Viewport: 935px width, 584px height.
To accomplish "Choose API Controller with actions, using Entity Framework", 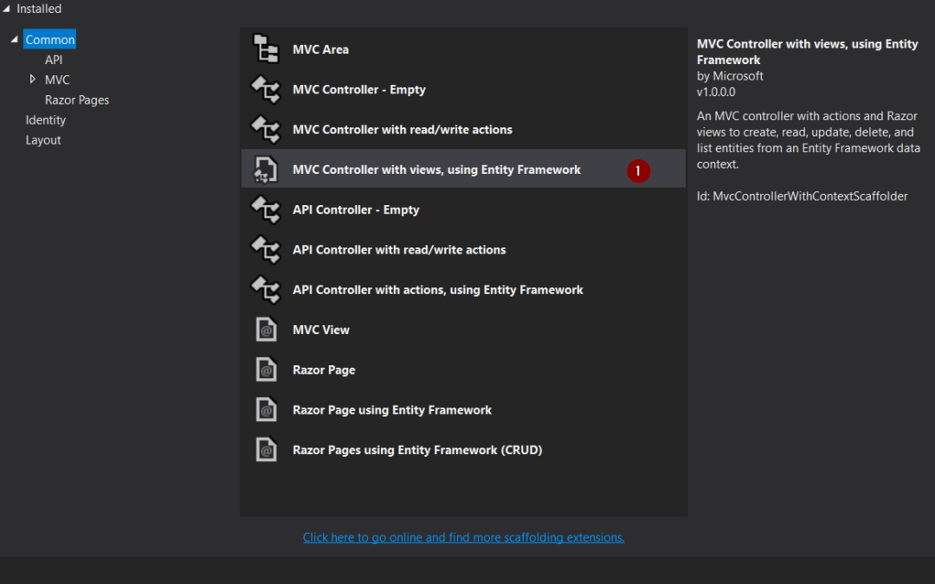I will [437, 290].
